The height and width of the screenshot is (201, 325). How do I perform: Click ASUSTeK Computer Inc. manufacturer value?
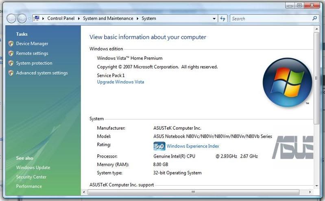tap(177, 128)
